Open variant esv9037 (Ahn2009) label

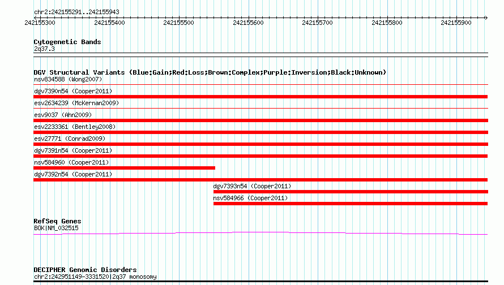(x=63, y=115)
